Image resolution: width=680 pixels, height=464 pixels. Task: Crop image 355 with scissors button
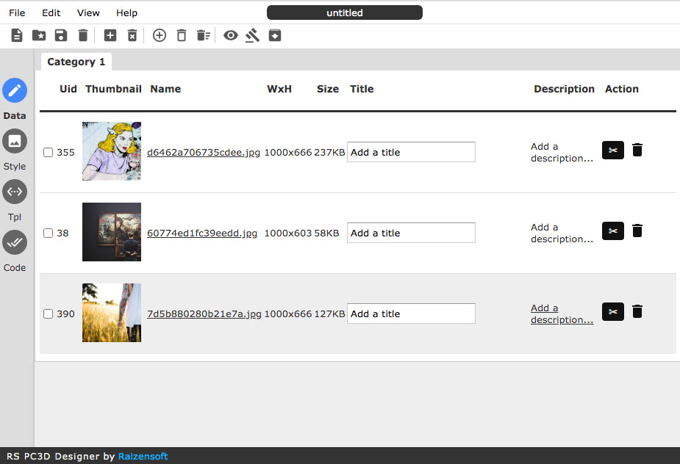[613, 150]
